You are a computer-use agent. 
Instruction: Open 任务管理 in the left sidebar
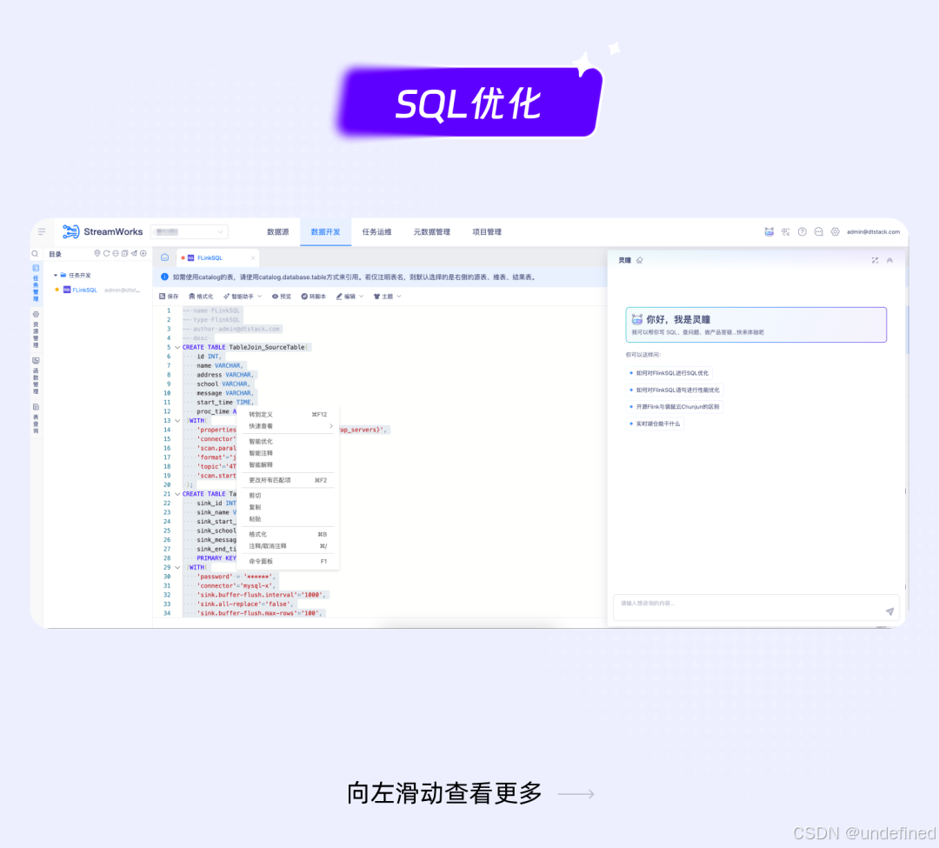tap(36, 284)
